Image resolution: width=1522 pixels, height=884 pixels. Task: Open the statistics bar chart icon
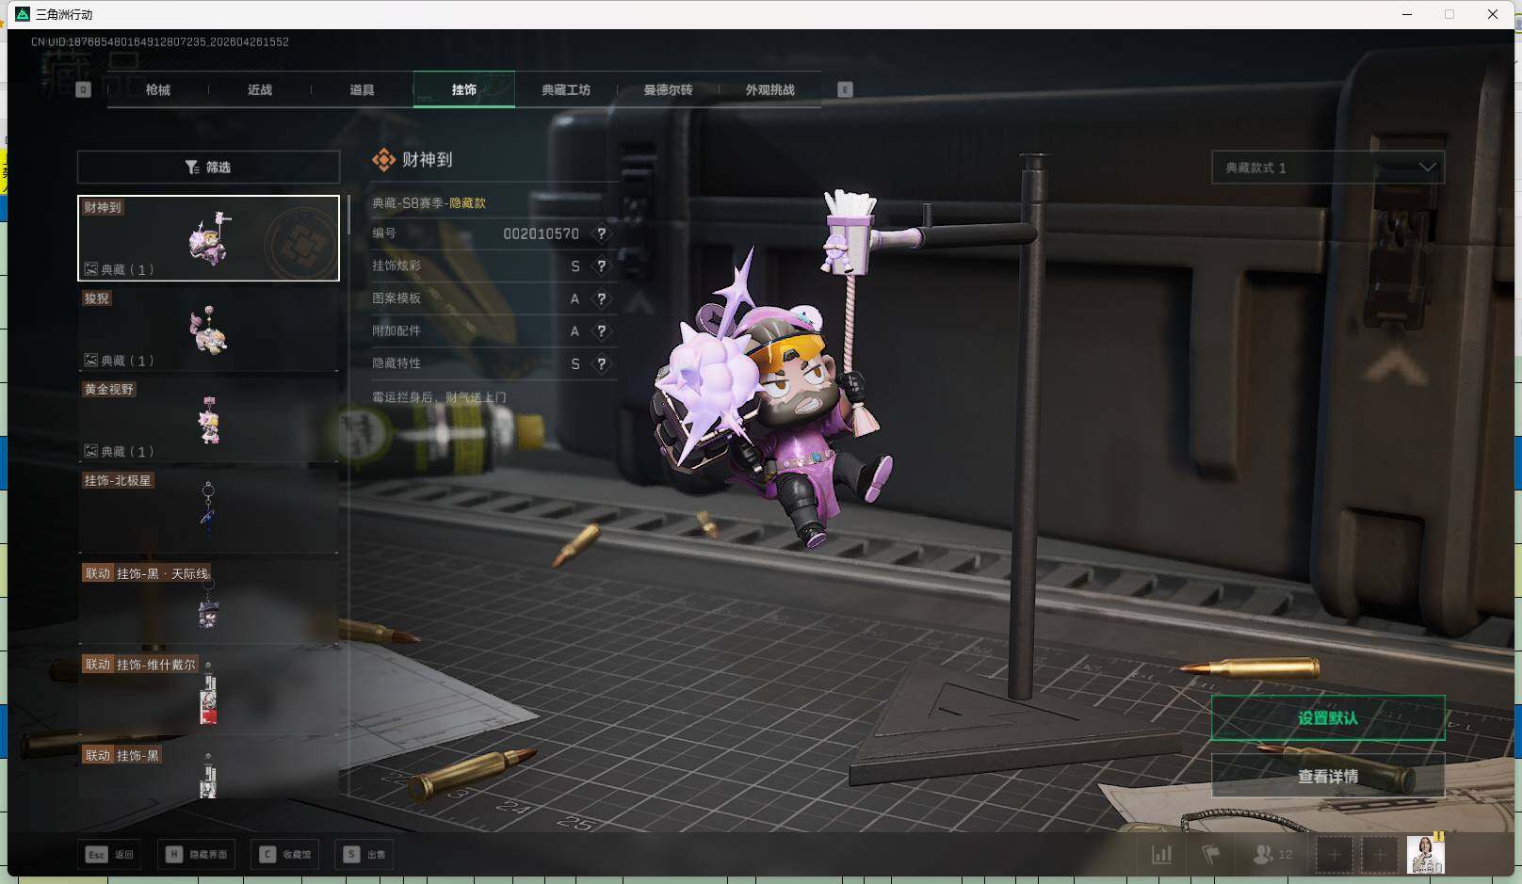1162,855
